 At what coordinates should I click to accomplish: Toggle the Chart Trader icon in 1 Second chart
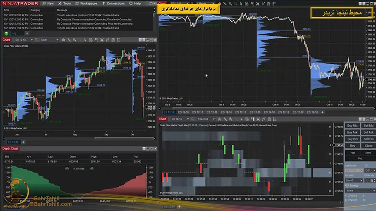click(252, 119)
